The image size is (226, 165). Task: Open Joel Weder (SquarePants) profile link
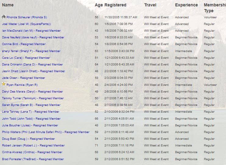[x=26, y=24]
